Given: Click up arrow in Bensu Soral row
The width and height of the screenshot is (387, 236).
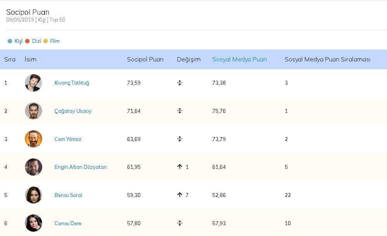Looking at the screenshot, I should click(180, 195).
